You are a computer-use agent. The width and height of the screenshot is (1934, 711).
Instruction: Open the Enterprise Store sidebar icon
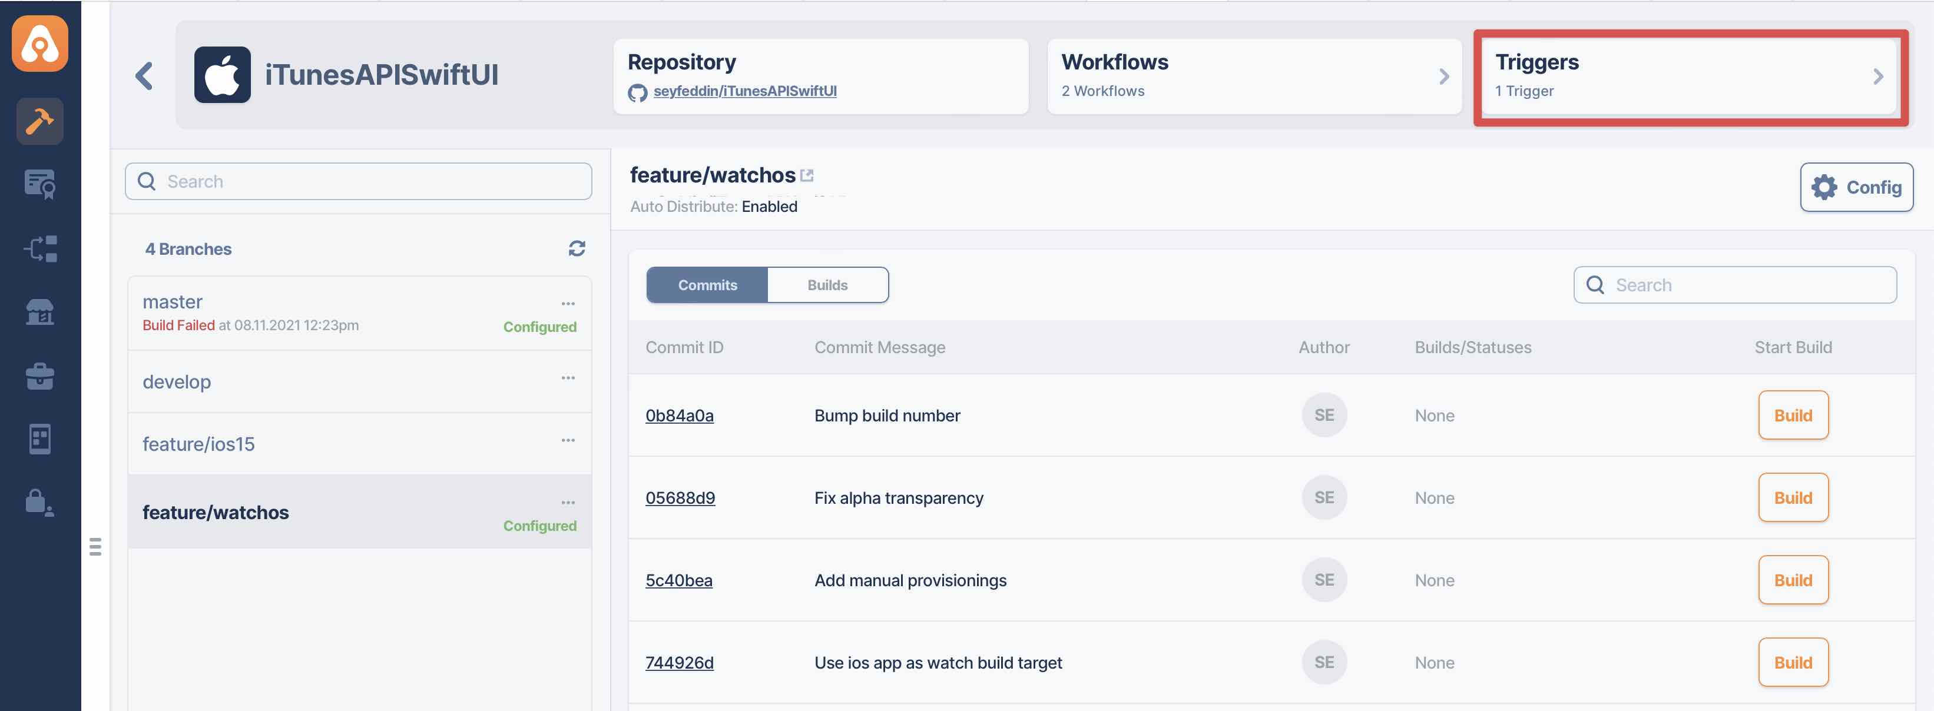pos(40,311)
